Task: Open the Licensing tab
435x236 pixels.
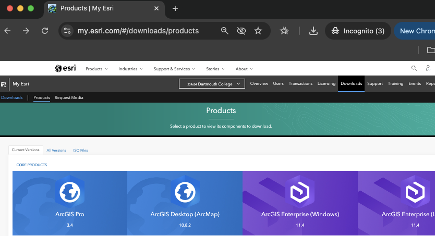Action: coord(327,84)
